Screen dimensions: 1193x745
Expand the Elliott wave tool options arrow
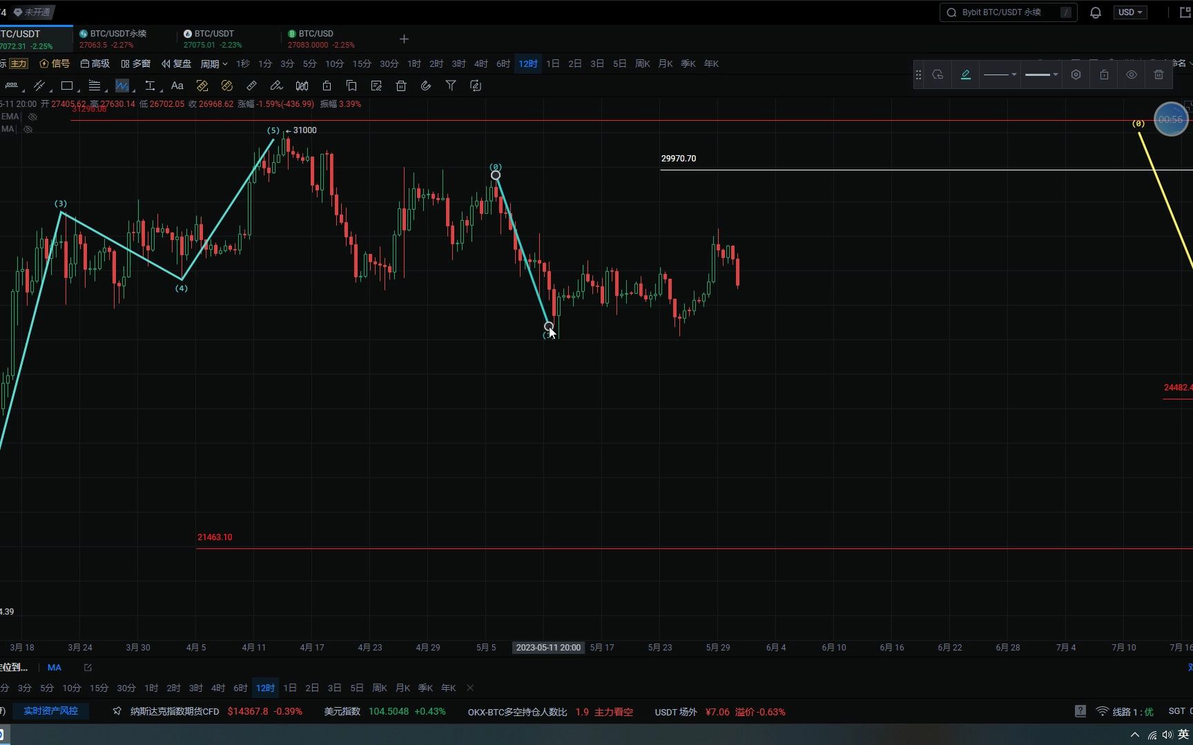(x=134, y=90)
